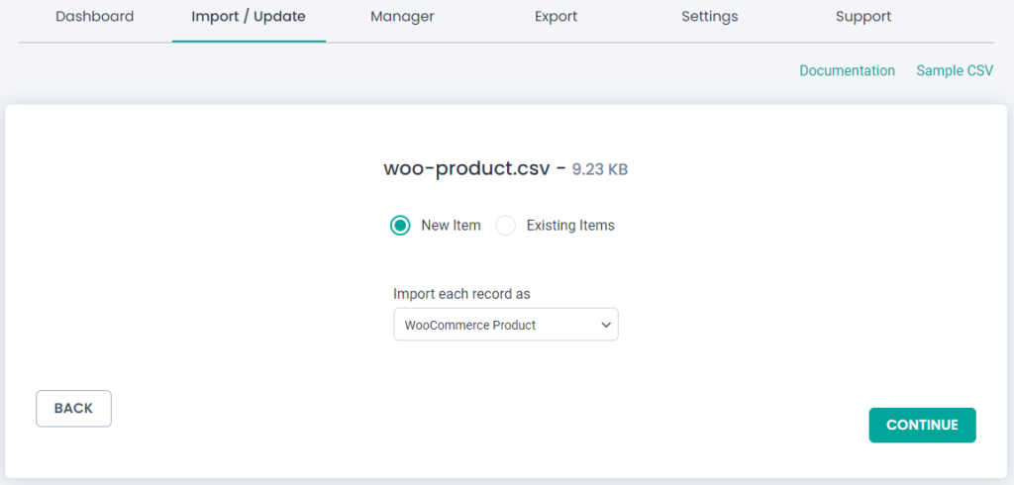The image size is (1014, 485).
Task: Click the teal underline of active tab
Action: point(249,42)
